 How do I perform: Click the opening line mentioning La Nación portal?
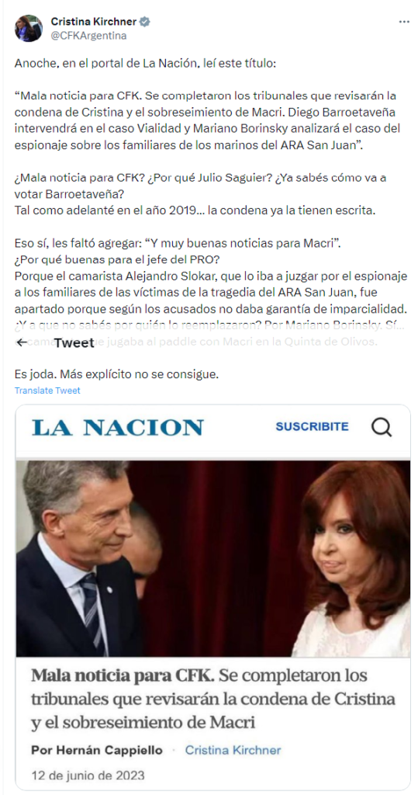pyautogui.click(x=144, y=64)
